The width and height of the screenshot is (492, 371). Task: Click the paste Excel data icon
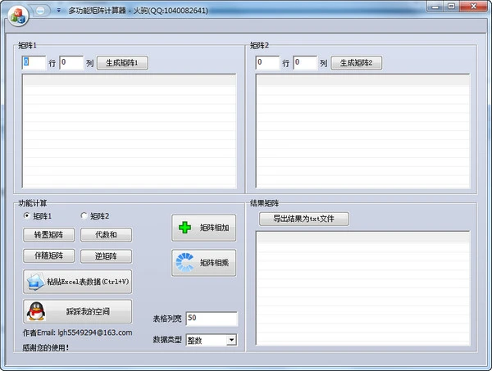click(x=35, y=282)
